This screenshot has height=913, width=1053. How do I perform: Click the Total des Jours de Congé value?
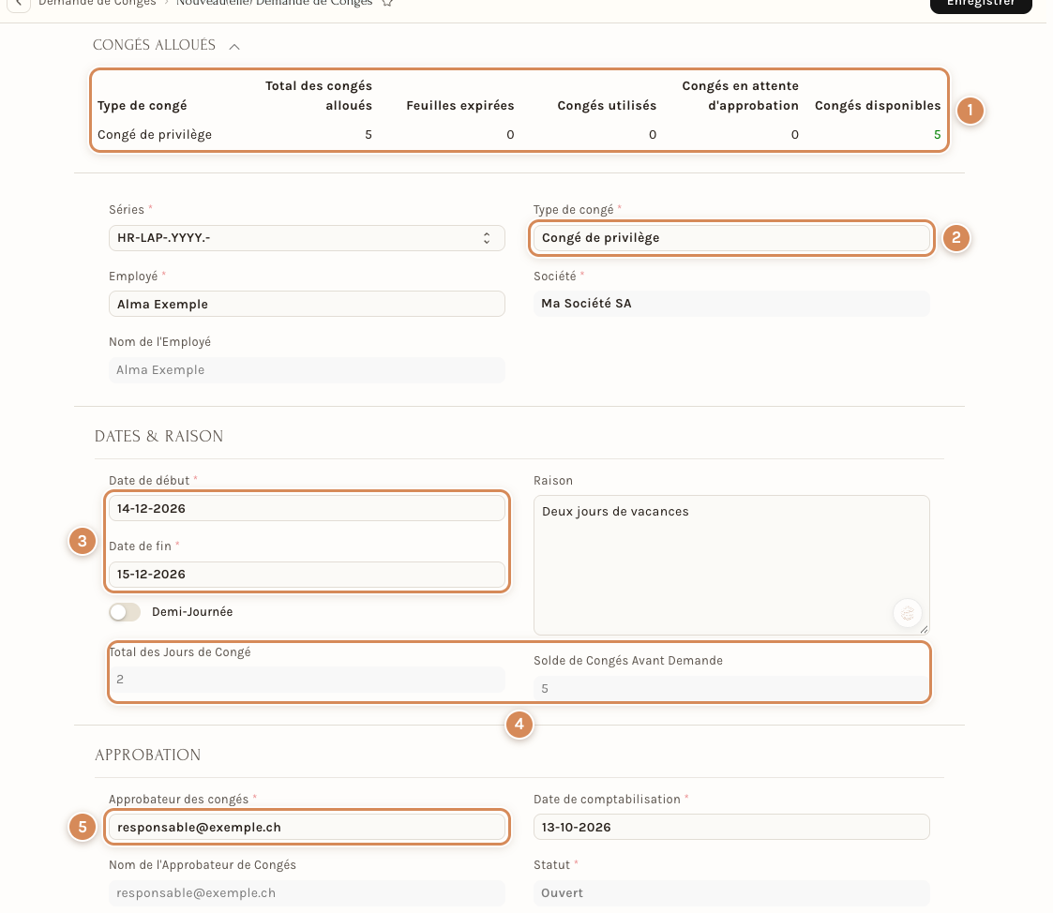point(307,680)
